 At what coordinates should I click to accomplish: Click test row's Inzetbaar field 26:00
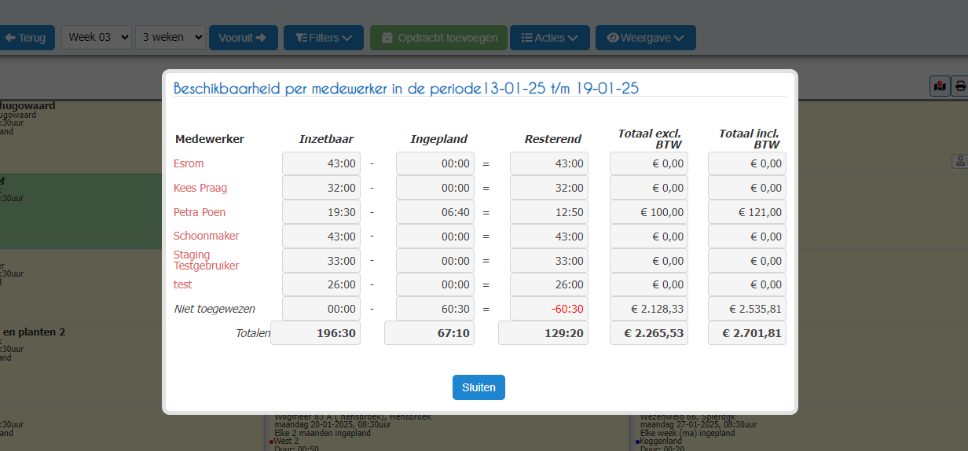click(321, 284)
